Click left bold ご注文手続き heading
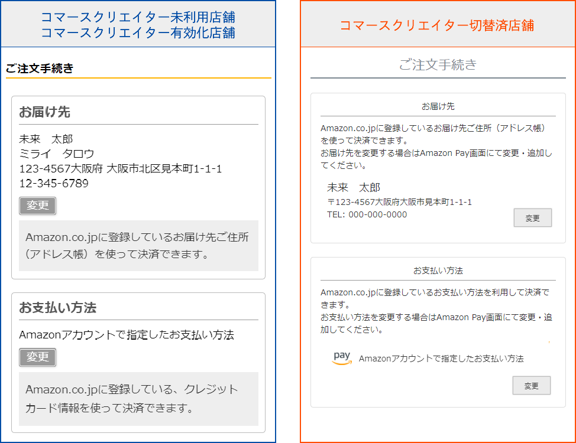This screenshot has height=443, width=576. tap(40, 69)
